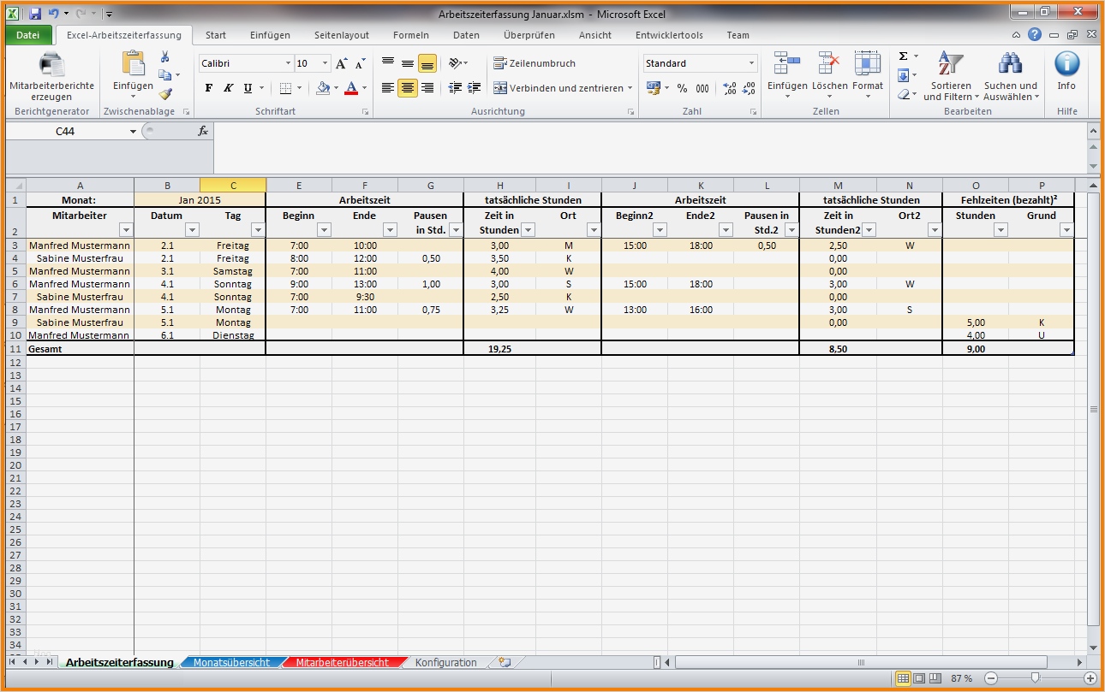Viewport: 1105px width, 692px height.
Task: Toggle italic formatting
Action: (227, 88)
